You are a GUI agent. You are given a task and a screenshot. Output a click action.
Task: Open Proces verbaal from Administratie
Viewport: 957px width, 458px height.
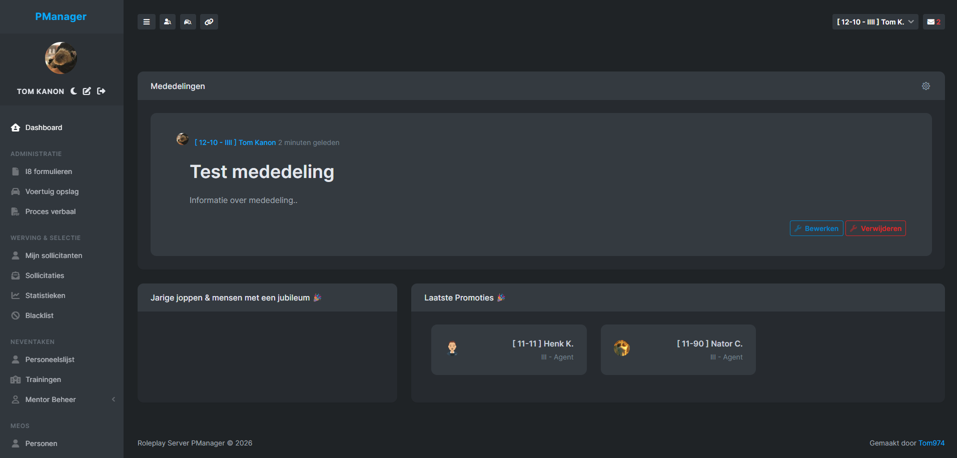coord(51,211)
